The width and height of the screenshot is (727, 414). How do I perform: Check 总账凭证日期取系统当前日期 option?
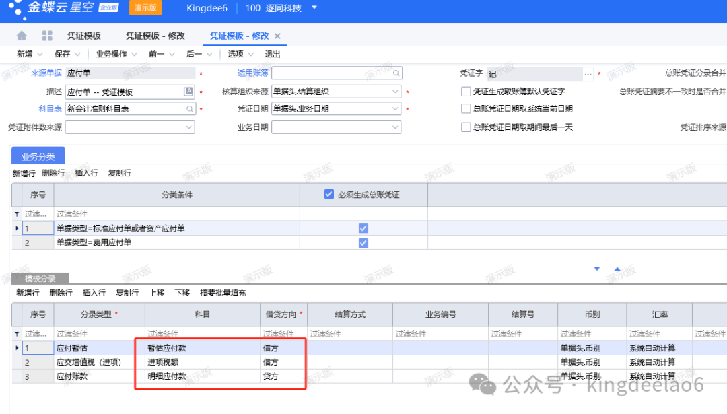click(466, 108)
